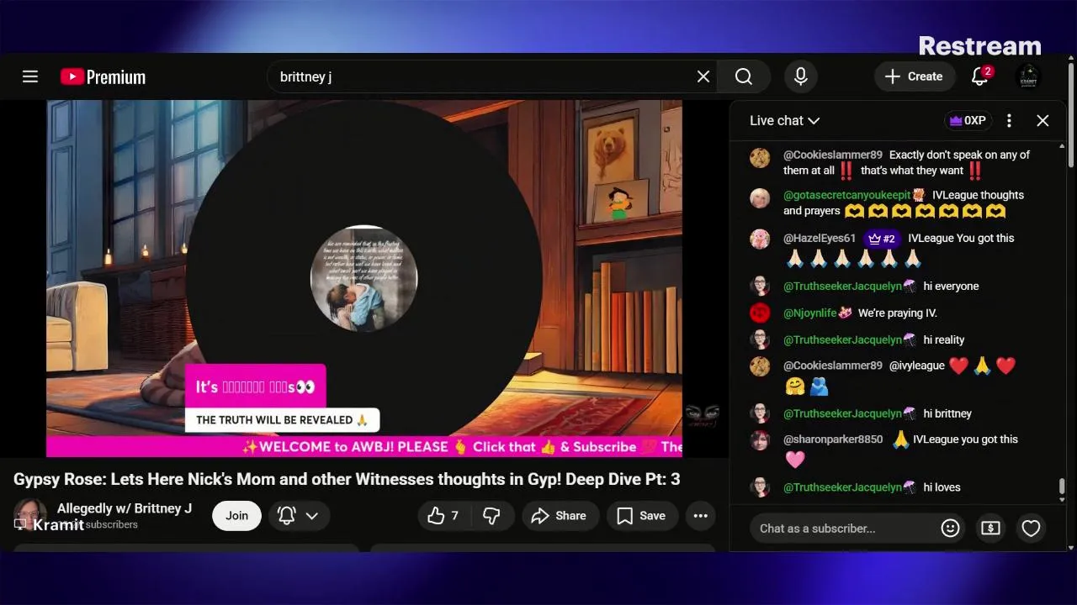This screenshot has height=605, width=1077.
Task: Open the 0XP crown points badge
Action: [x=968, y=120]
